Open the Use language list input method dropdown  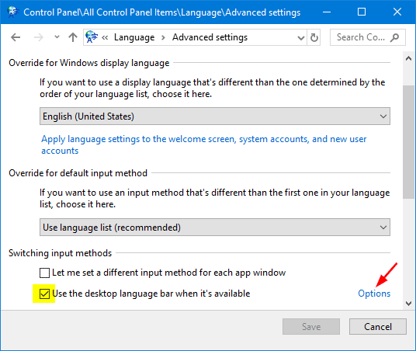click(215, 227)
